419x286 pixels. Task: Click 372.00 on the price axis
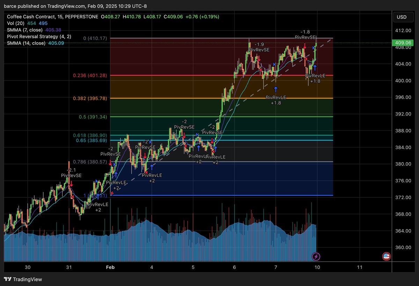coord(403,197)
